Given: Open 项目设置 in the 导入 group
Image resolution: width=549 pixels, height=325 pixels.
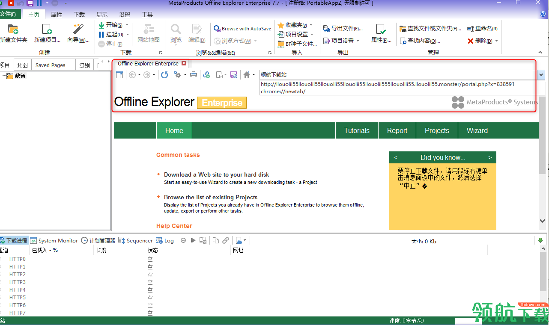Looking at the screenshot, I should click(x=295, y=34).
